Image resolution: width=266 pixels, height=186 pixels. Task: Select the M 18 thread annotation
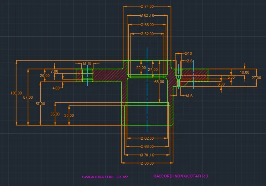tap(87, 63)
